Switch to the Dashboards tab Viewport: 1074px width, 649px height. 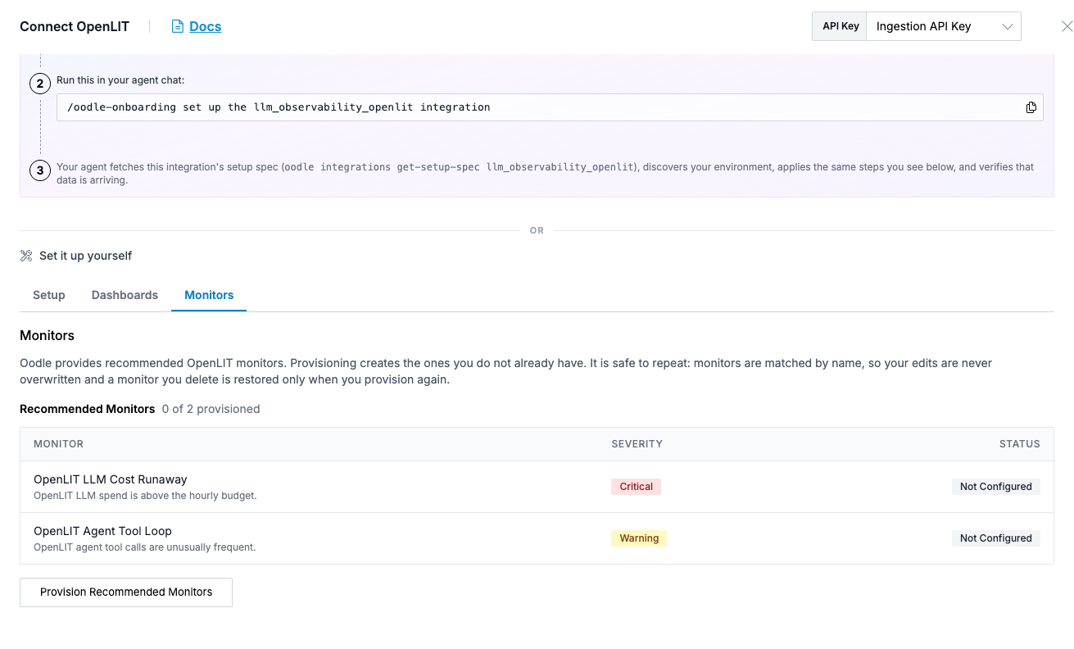coord(125,295)
